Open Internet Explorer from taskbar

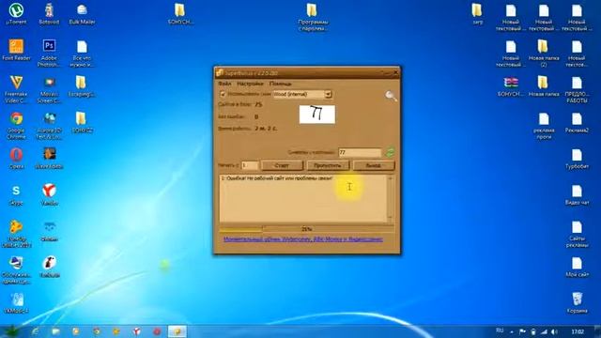36,331
